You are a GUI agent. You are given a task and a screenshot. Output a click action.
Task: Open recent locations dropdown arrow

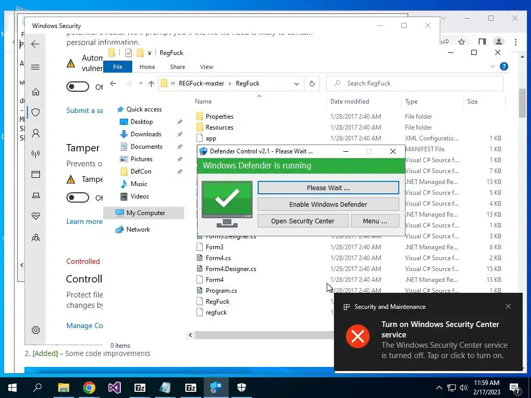click(x=141, y=83)
